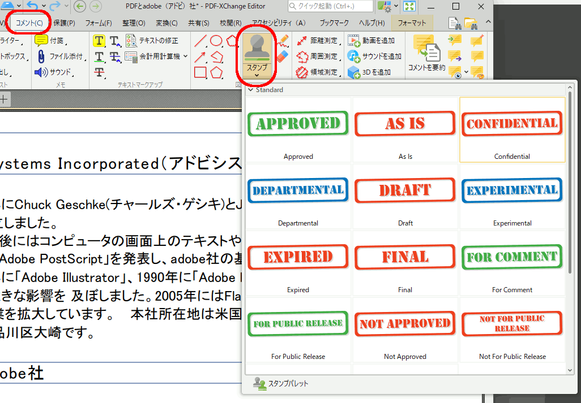Select the distance measurement (距離測定) tool
The height and width of the screenshot is (403, 581).
[318, 40]
